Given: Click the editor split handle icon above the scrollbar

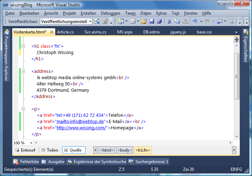Looking at the screenshot, I should point(237,39).
